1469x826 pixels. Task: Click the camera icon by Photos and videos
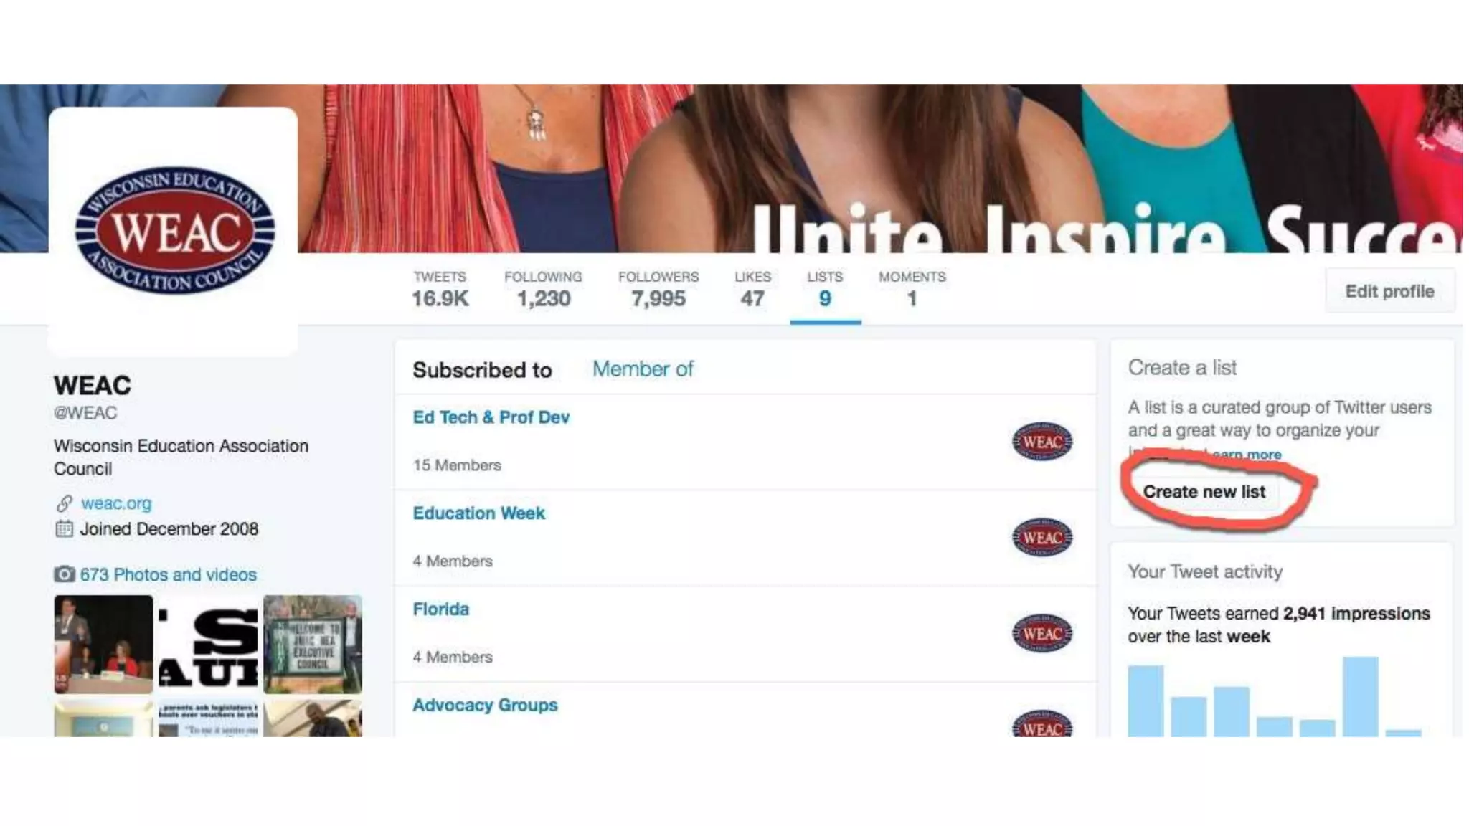(x=65, y=574)
